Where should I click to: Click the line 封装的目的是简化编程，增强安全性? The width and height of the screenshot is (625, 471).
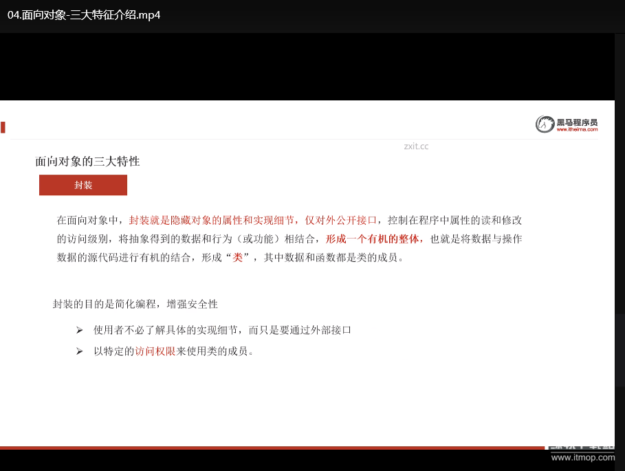135,305
